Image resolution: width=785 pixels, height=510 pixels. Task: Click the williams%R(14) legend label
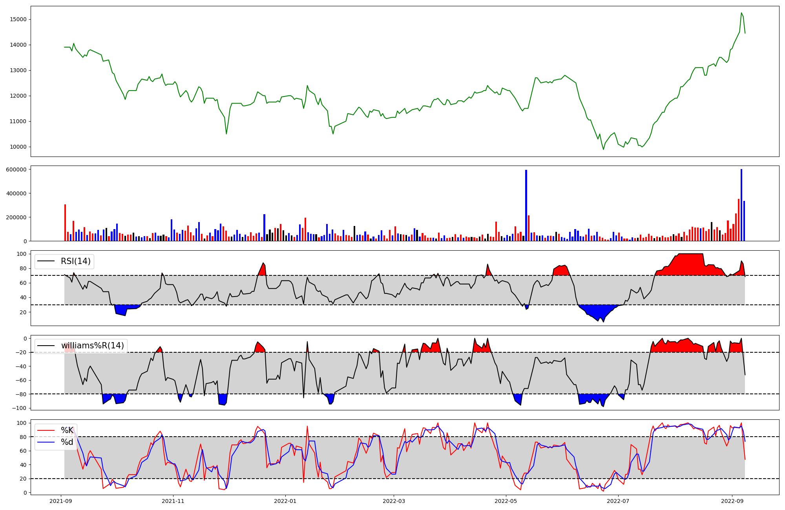point(92,346)
